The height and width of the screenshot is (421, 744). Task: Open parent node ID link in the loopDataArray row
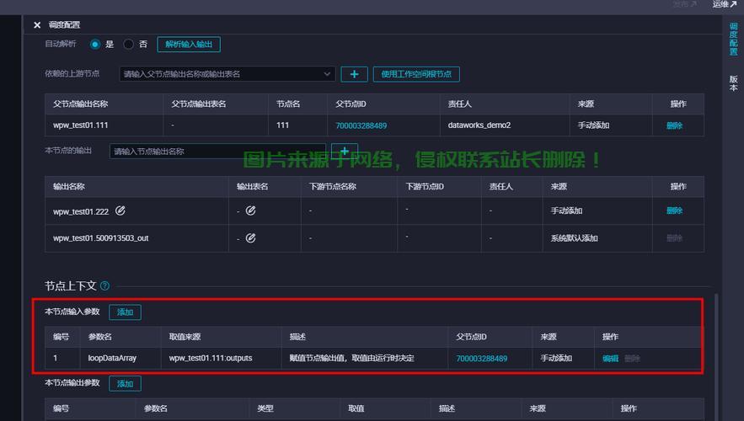482,359
